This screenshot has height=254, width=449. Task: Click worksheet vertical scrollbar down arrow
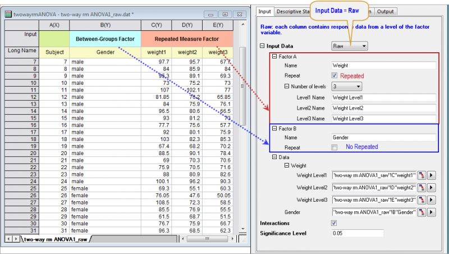(243, 229)
